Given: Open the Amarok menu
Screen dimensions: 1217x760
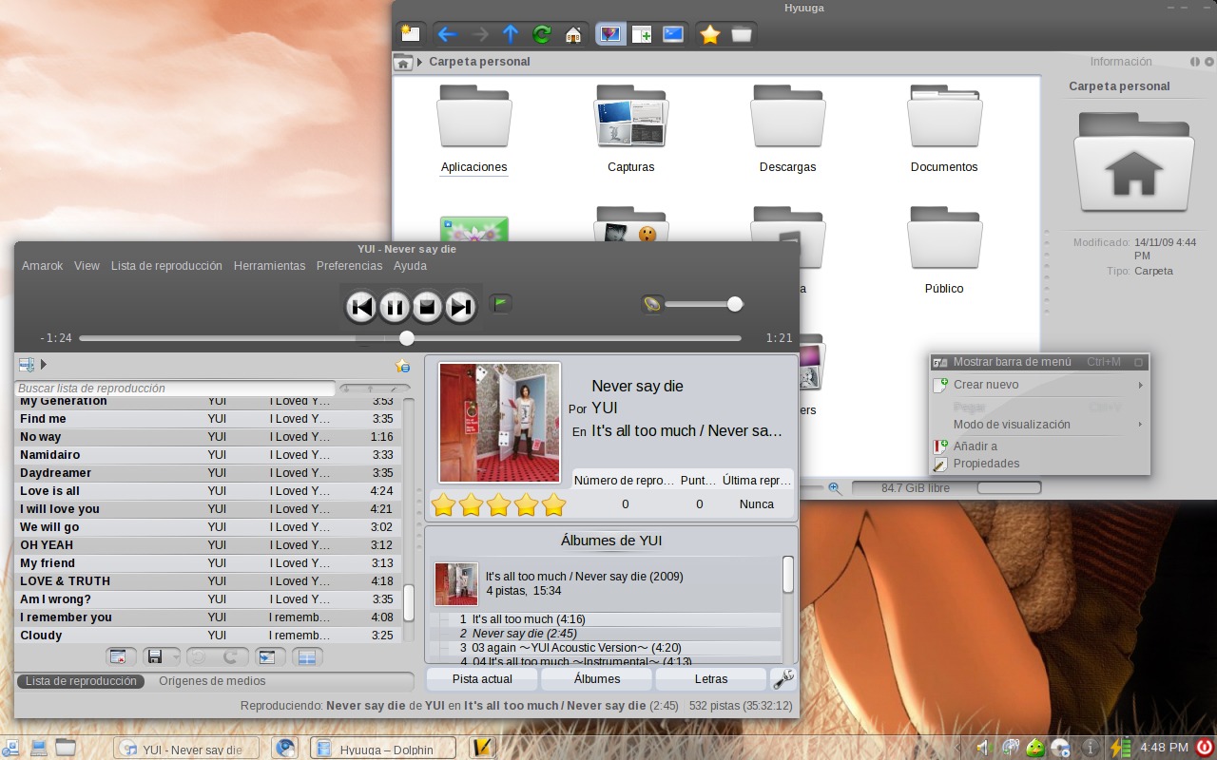Looking at the screenshot, I should point(43,266).
